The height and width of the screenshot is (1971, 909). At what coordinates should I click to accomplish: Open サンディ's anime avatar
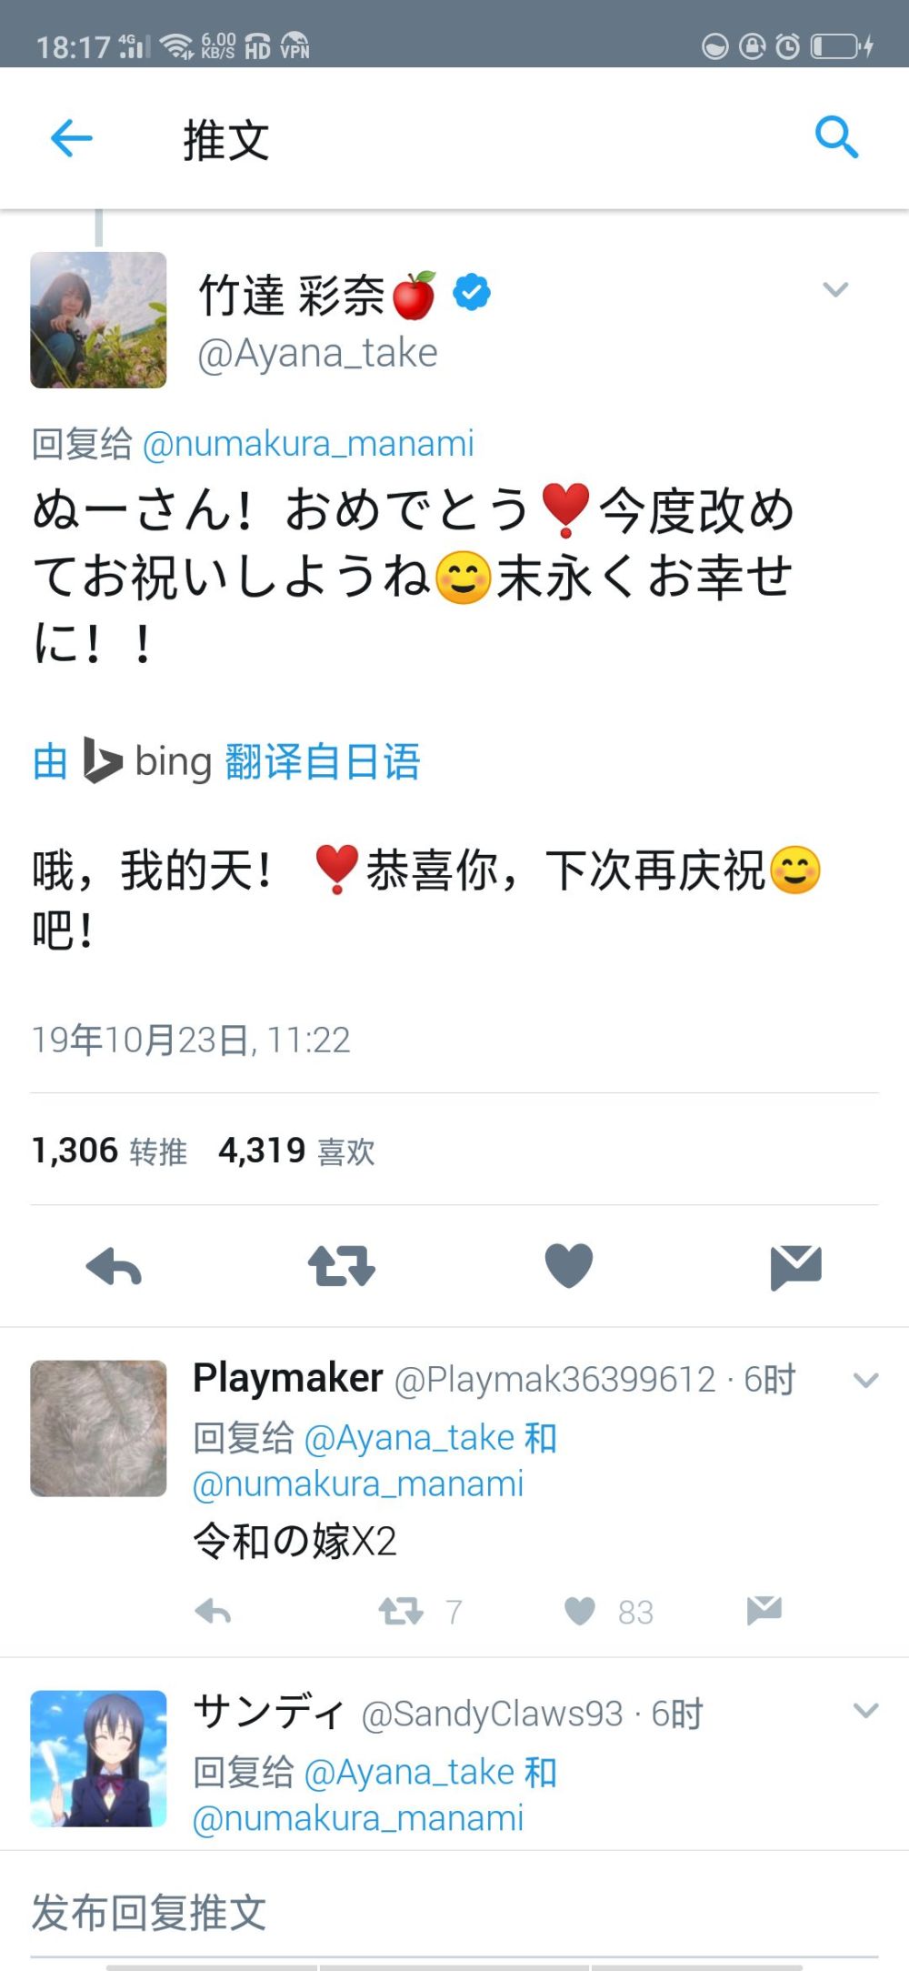[x=98, y=1758]
